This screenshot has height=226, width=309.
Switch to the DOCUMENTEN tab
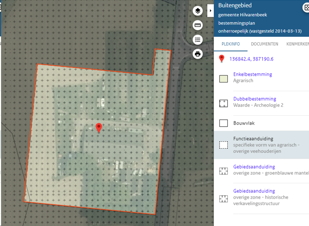tap(265, 44)
